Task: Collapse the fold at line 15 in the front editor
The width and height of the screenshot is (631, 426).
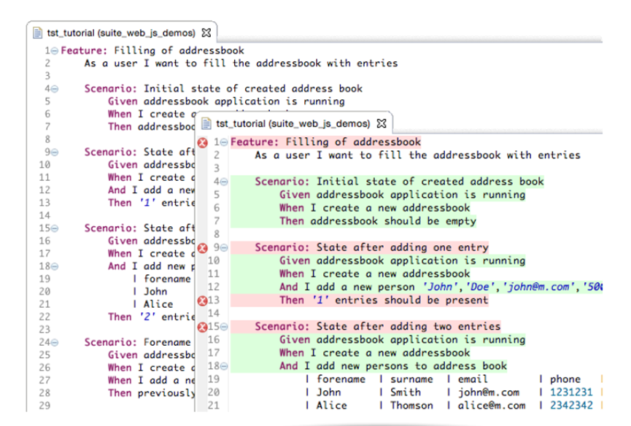Action: coord(224,327)
